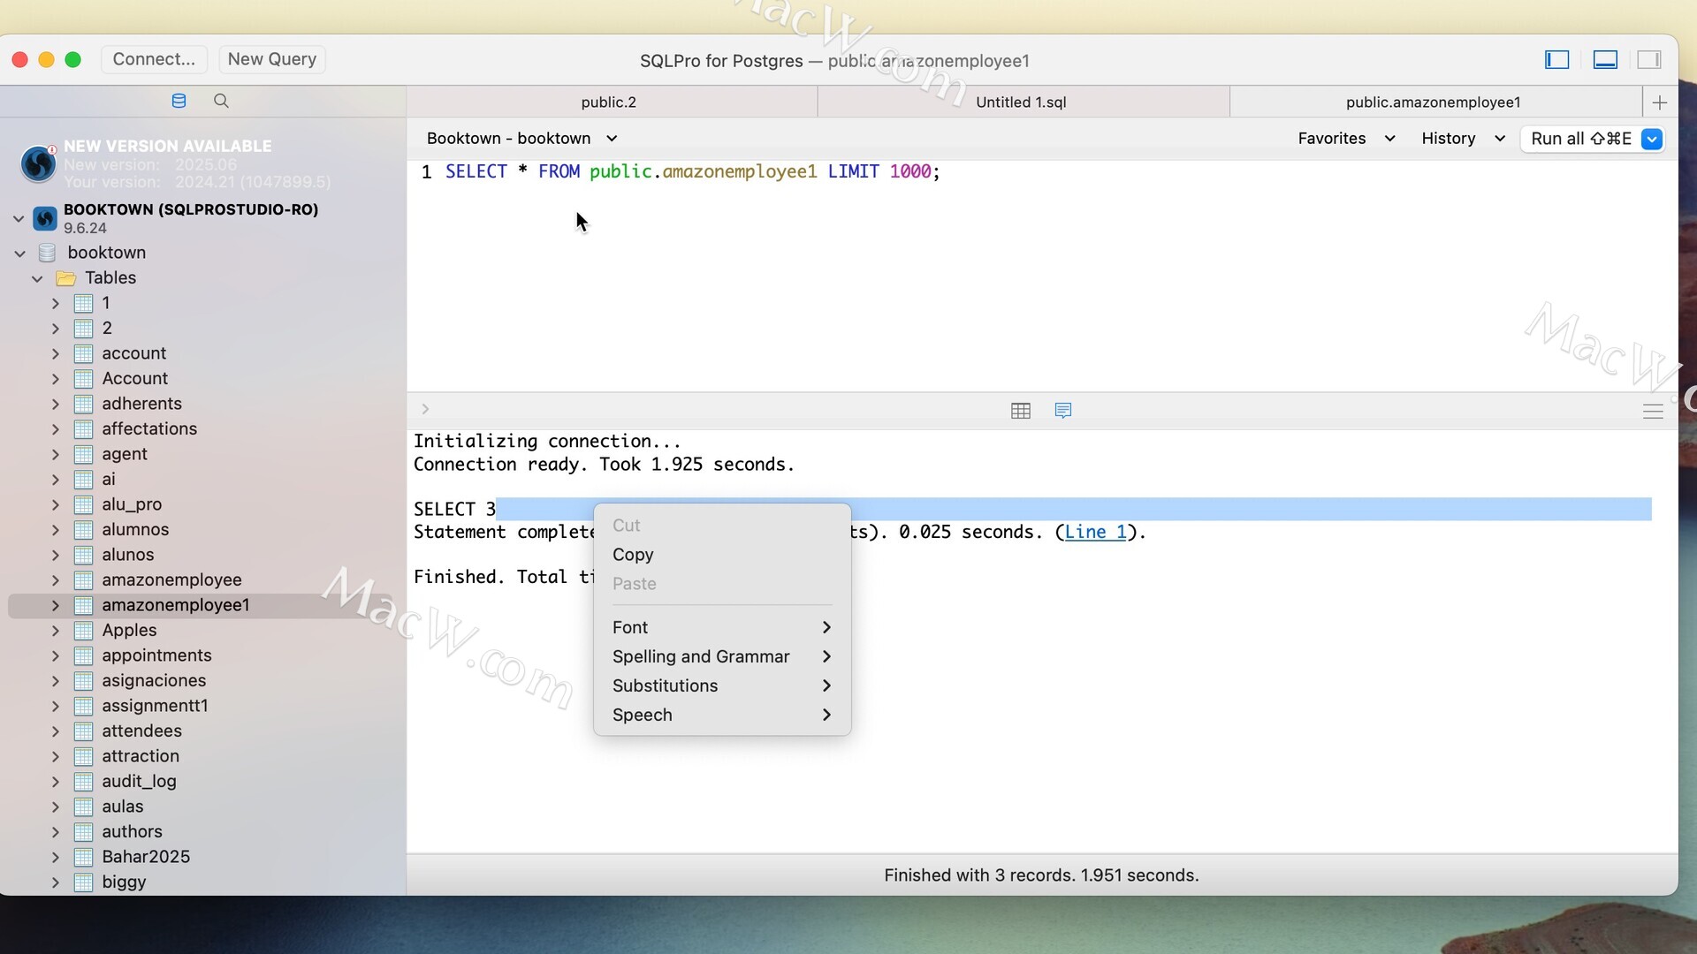The height and width of the screenshot is (954, 1697).
Task: Open the Spelling and Grammar submenu
Action: pyautogui.click(x=722, y=656)
